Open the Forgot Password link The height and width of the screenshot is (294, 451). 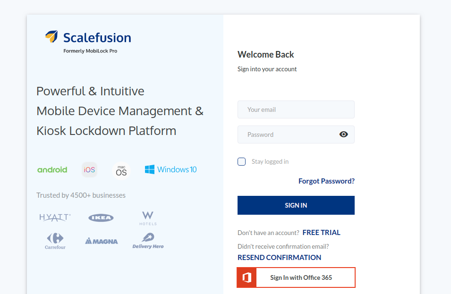pyautogui.click(x=326, y=181)
